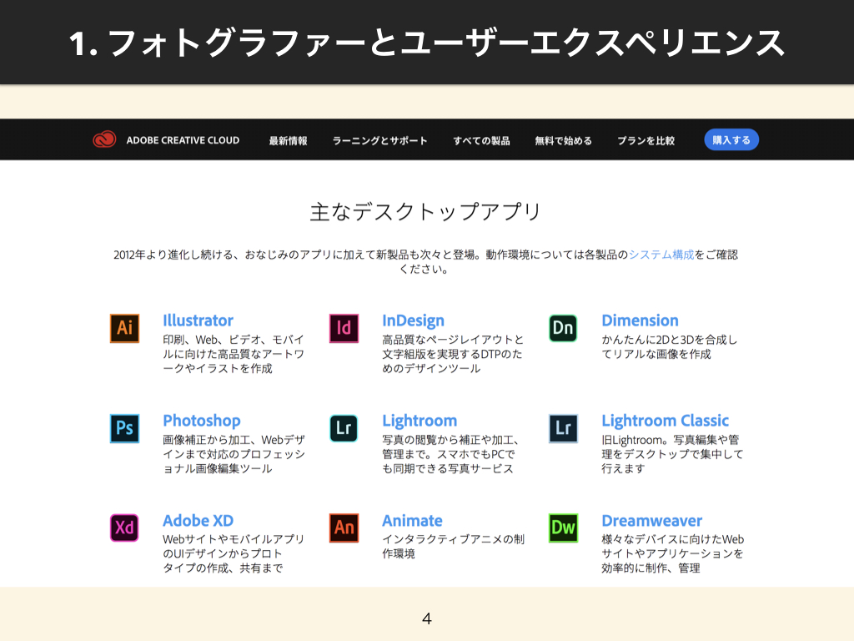Open the Dreamweaver title link

[652, 521]
